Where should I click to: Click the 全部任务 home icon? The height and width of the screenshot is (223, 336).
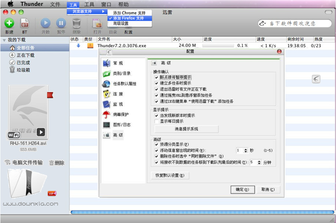pyautogui.click(x=13, y=48)
